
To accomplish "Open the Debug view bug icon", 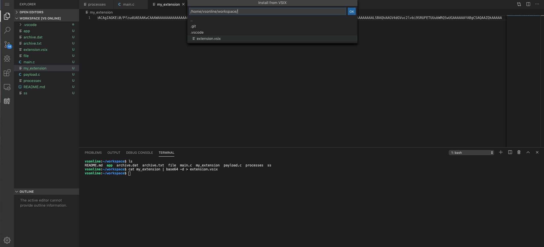I will (7, 59).
